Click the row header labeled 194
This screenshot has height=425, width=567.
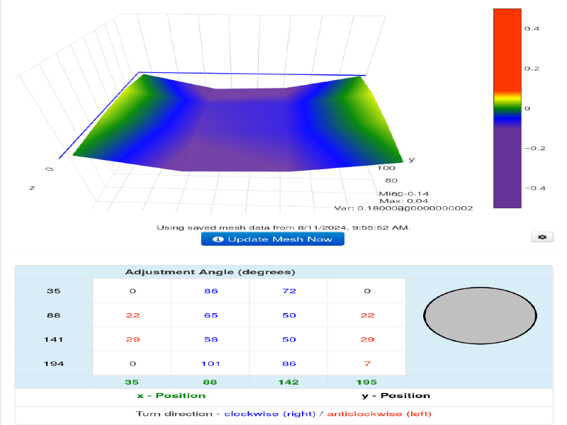(54, 363)
